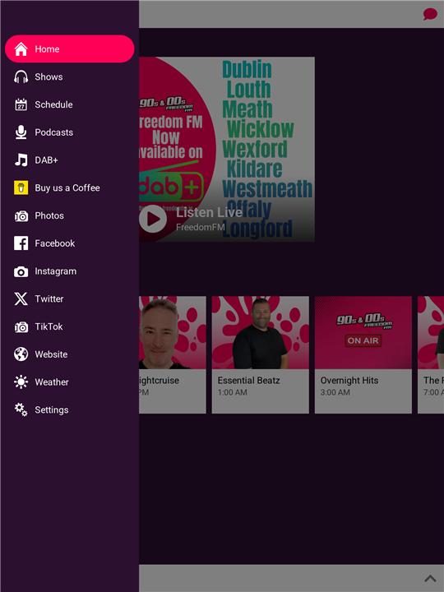The height and width of the screenshot is (592, 444).
Task: Visit the Website menu link
Action: [69, 354]
